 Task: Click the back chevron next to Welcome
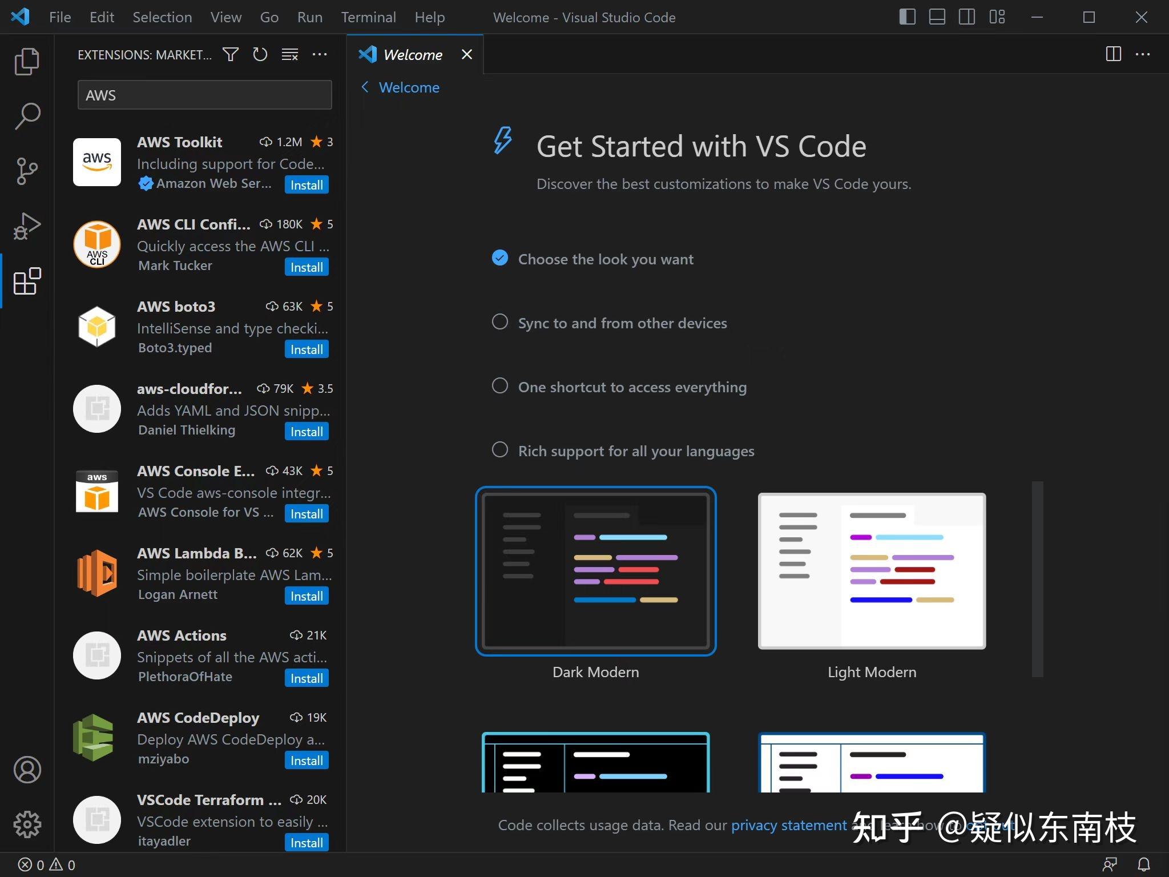click(366, 87)
